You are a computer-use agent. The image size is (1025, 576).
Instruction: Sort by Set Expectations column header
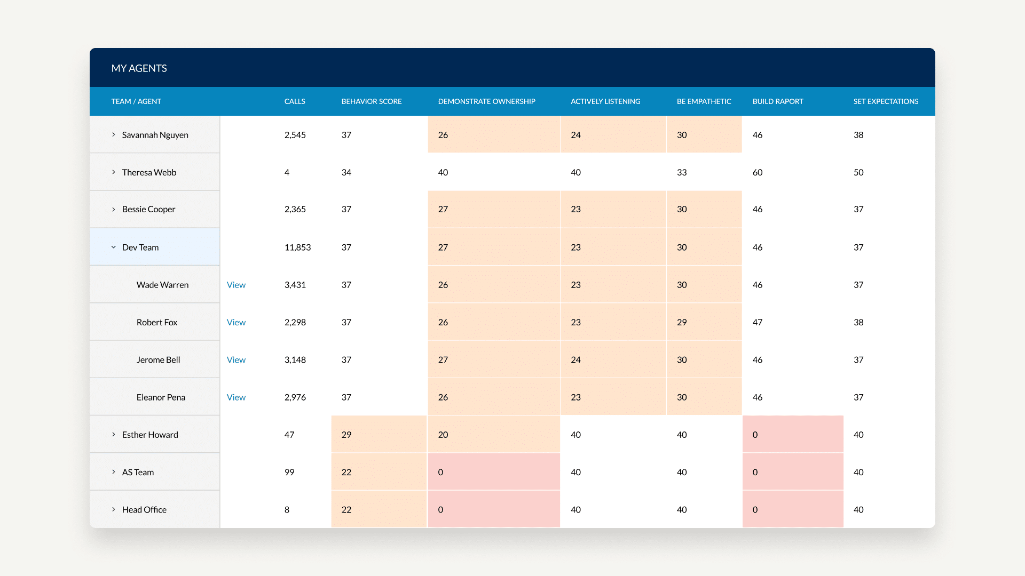tap(886, 101)
